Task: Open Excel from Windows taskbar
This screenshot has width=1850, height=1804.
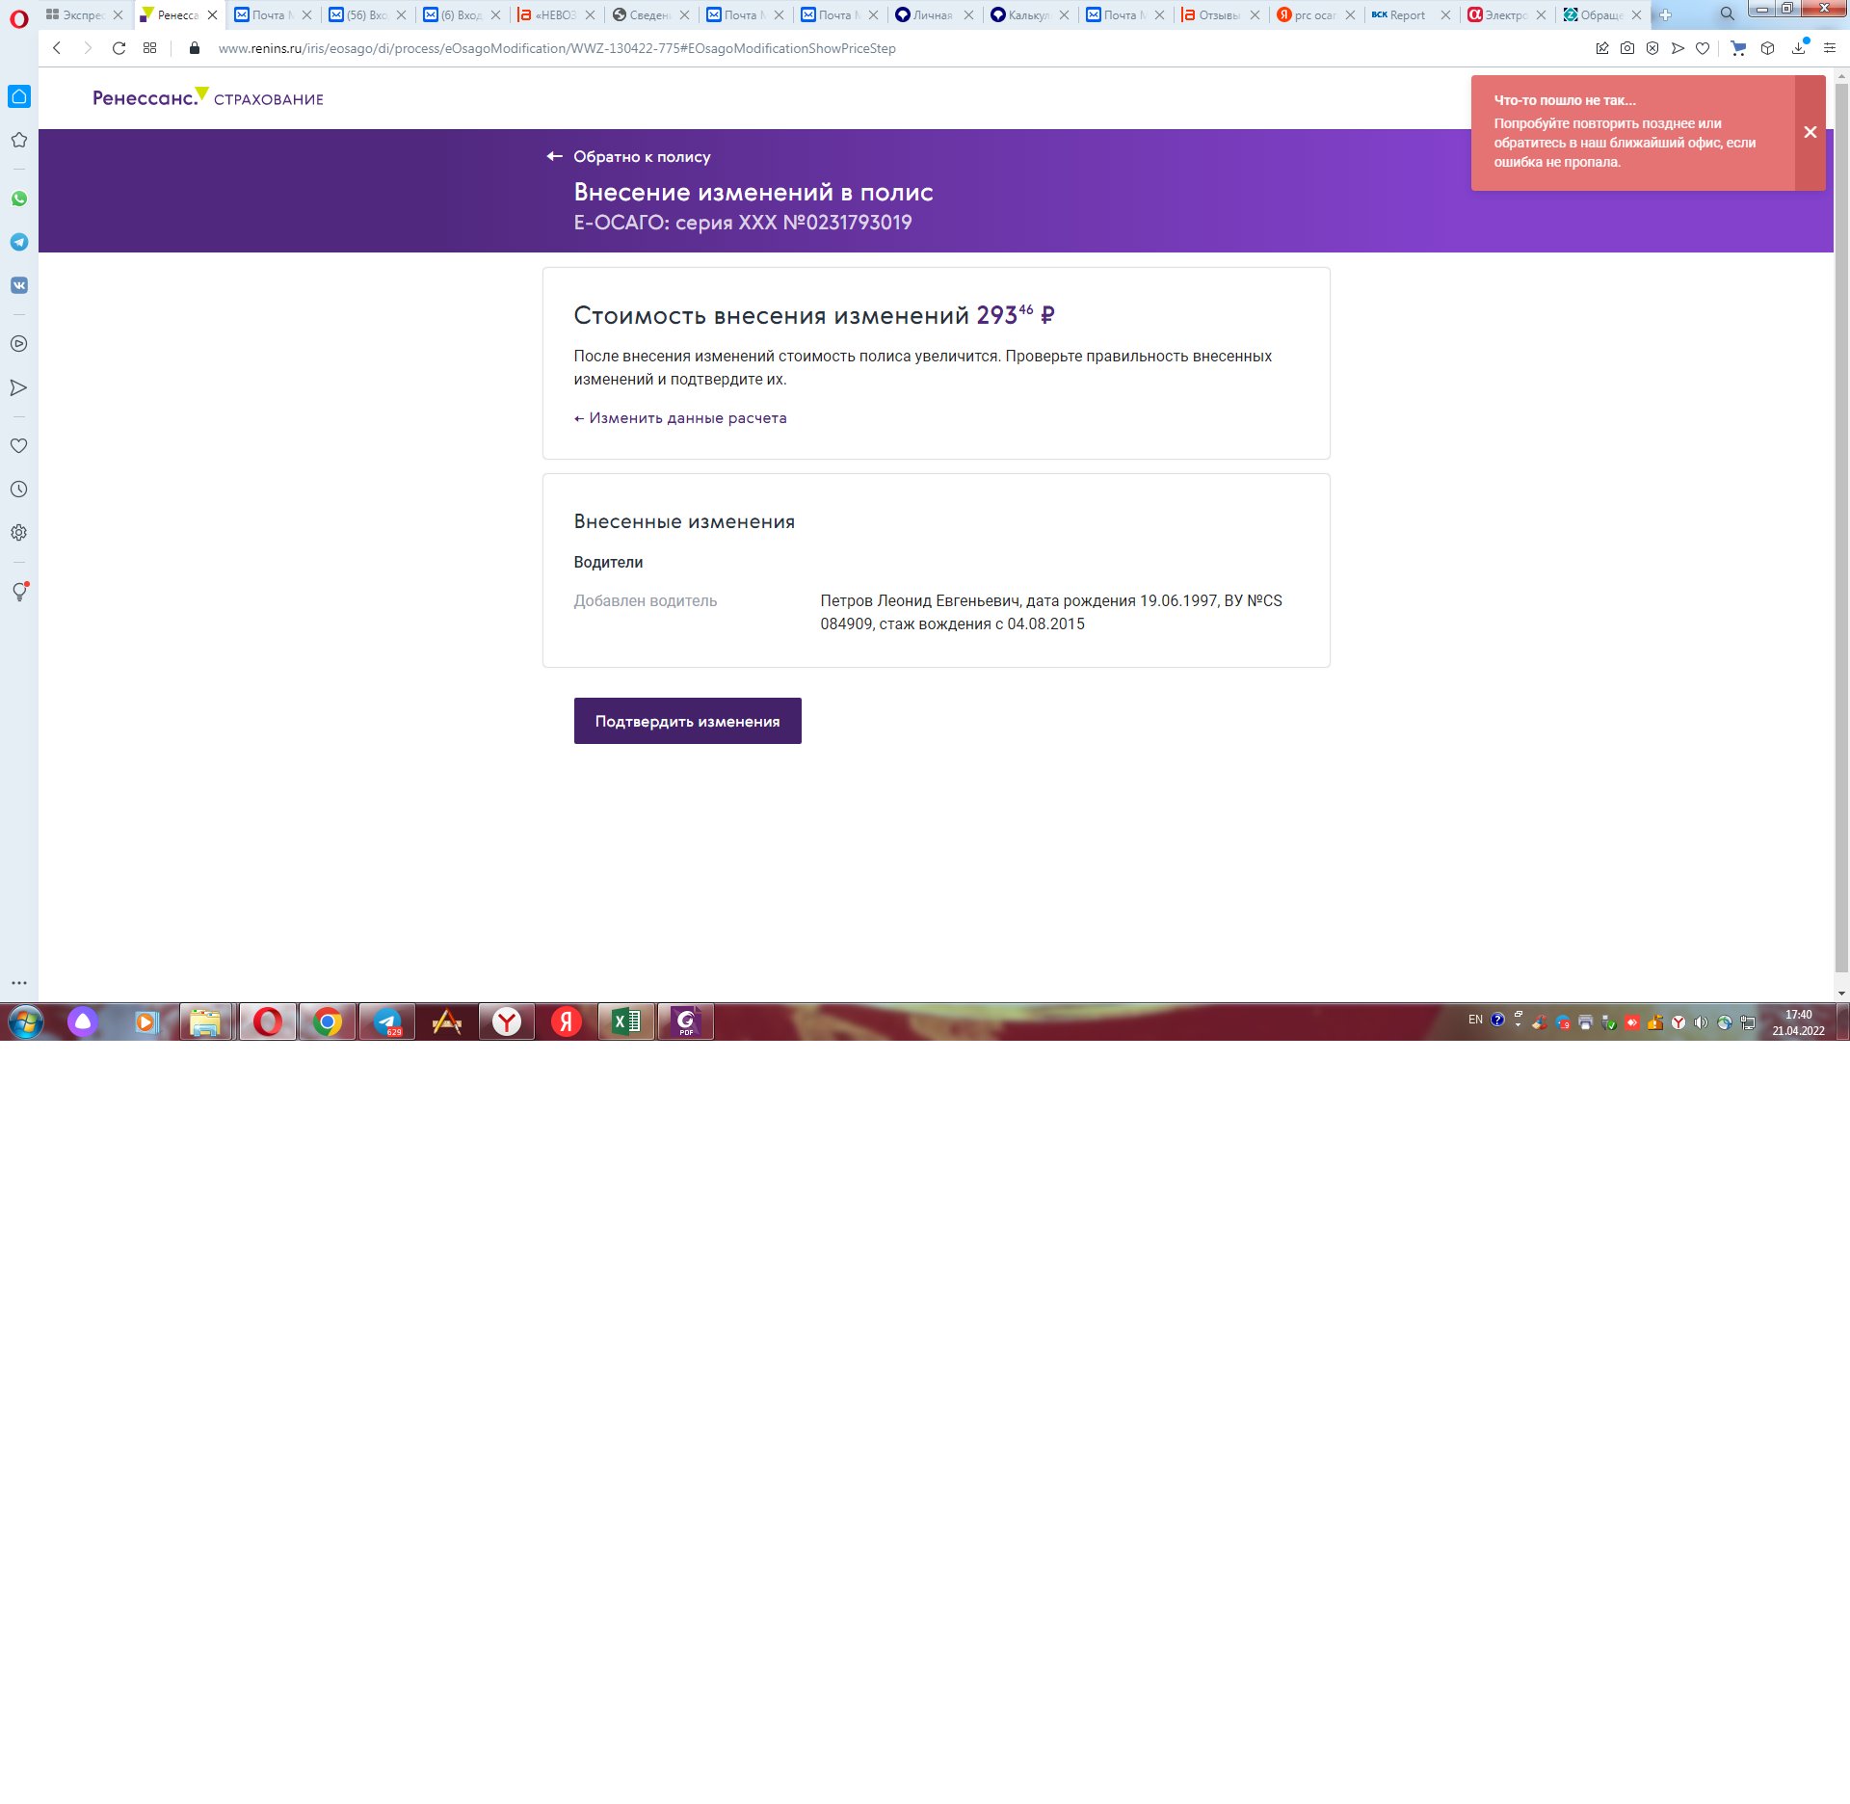Action: click(x=626, y=1021)
